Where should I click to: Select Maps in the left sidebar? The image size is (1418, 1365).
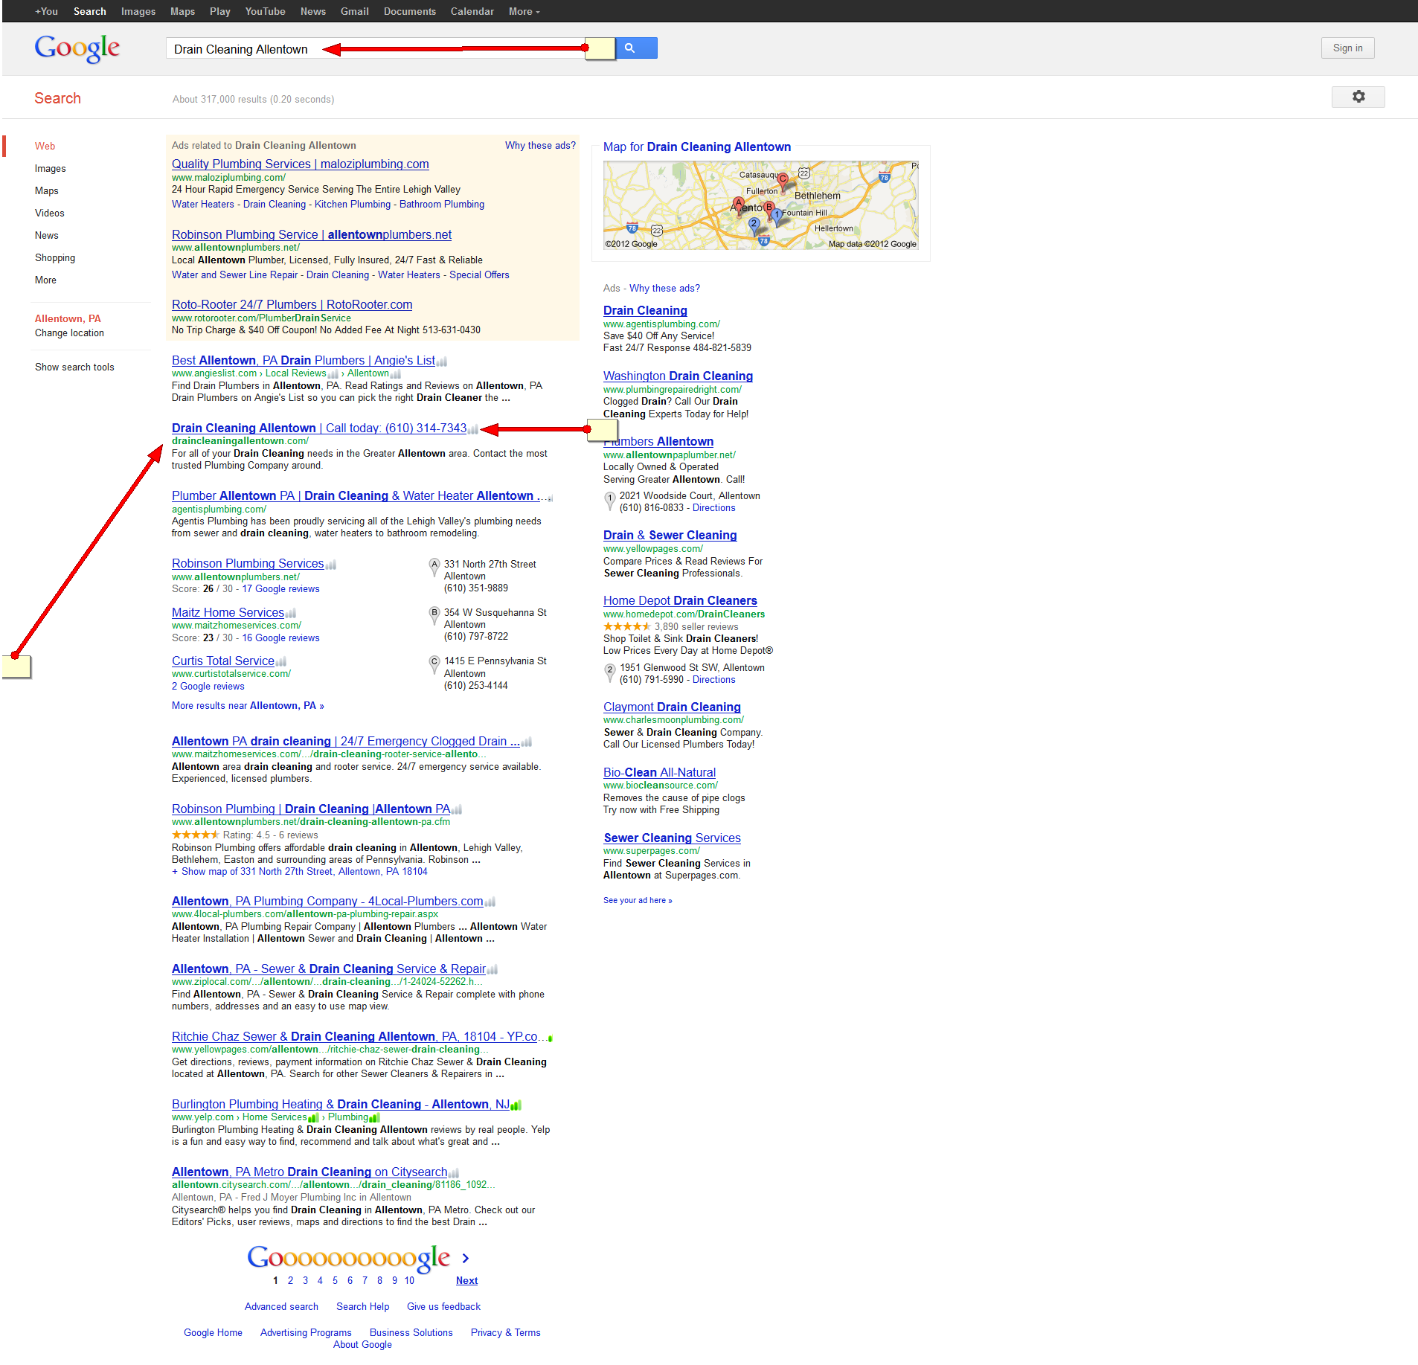coord(47,191)
